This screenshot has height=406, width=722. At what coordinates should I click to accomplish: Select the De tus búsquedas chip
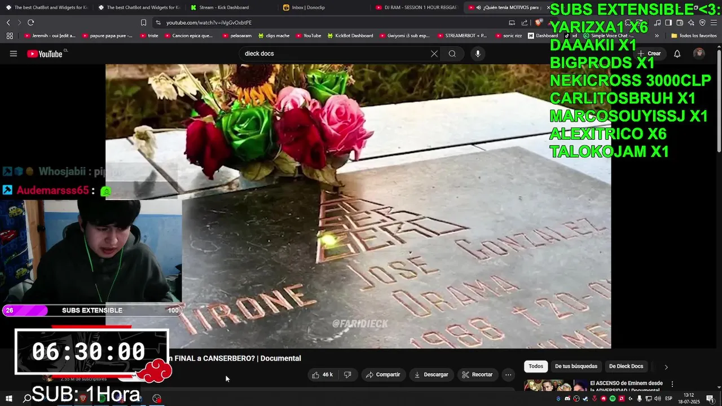pos(576,367)
